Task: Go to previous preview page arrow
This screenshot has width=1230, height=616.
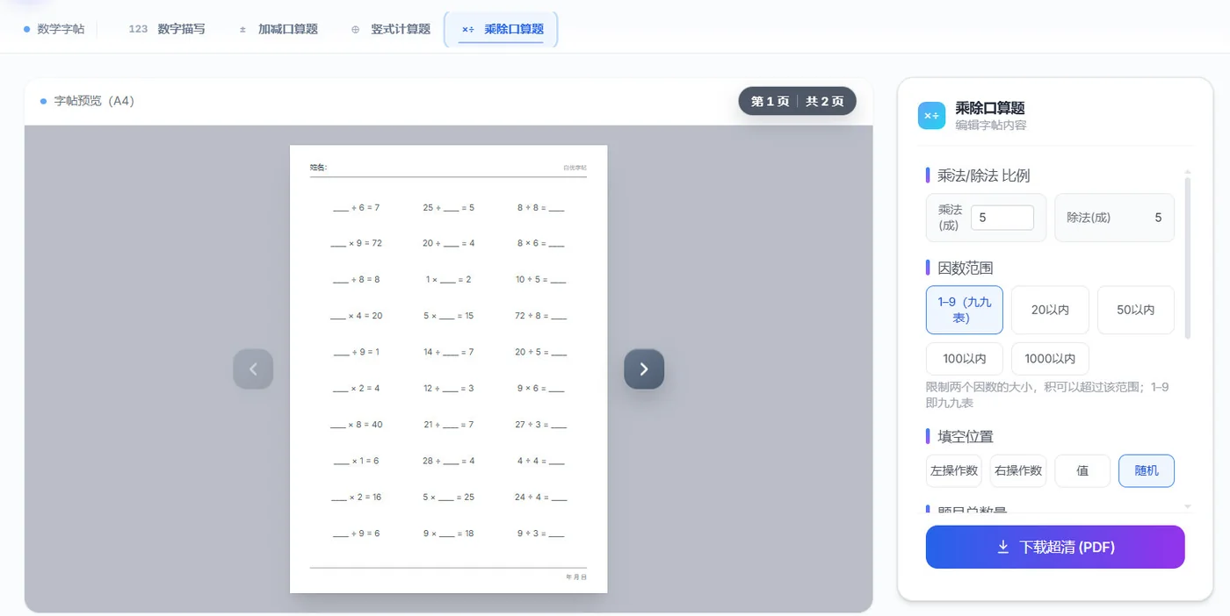Action: [253, 369]
